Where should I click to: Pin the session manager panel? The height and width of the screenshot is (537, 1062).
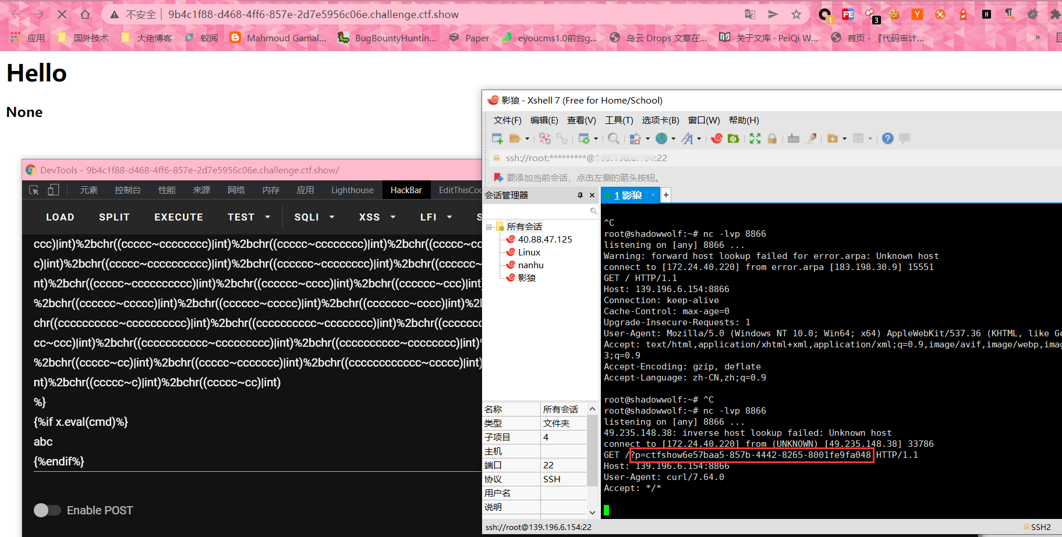pyautogui.click(x=580, y=195)
